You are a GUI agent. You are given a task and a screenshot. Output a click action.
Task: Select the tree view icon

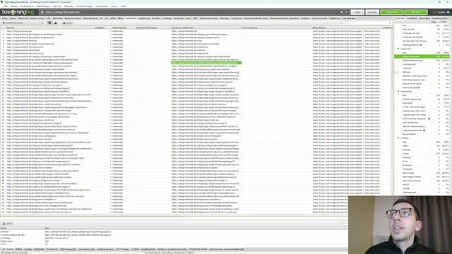coord(56,23)
